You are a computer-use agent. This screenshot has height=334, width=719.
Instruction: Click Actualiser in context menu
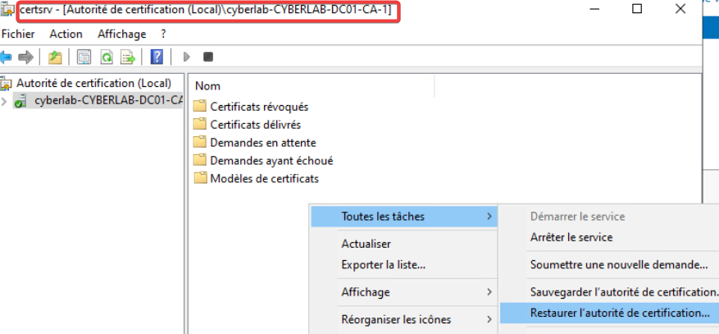pyautogui.click(x=366, y=244)
